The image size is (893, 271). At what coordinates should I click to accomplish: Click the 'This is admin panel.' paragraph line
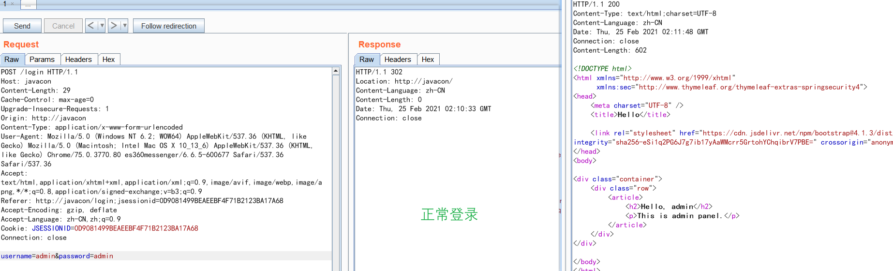pos(683,216)
